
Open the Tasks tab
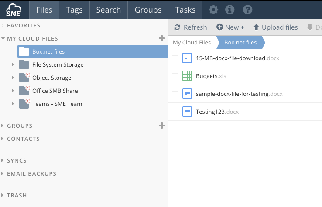185,10
